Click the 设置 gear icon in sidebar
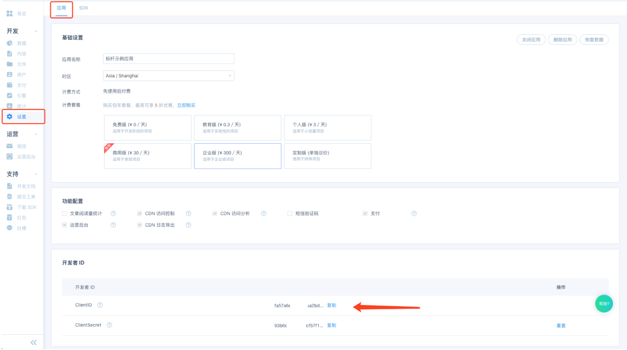The width and height of the screenshot is (627, 350). [9, 117]
